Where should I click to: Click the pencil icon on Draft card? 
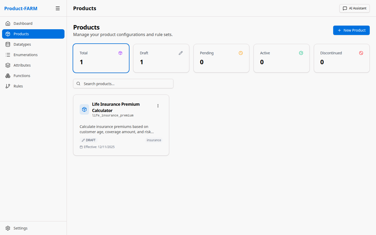pyautogui.click(x=180, y=53)
